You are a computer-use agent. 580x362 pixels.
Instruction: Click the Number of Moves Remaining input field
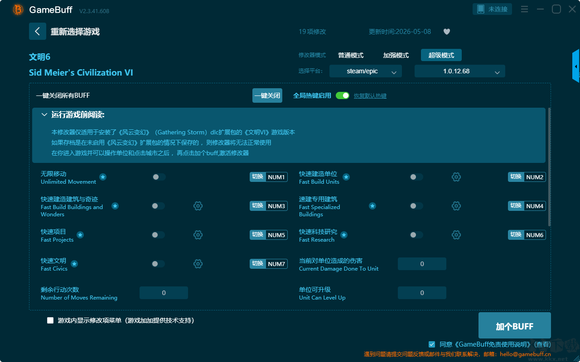tap(164, 293)
